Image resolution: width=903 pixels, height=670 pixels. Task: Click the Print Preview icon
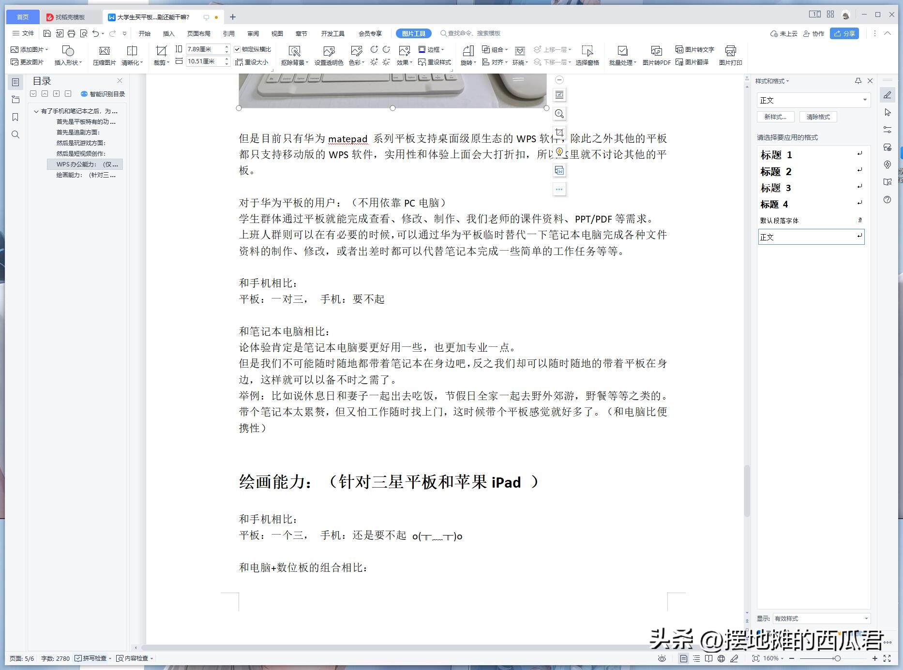(x=84, y=33)
